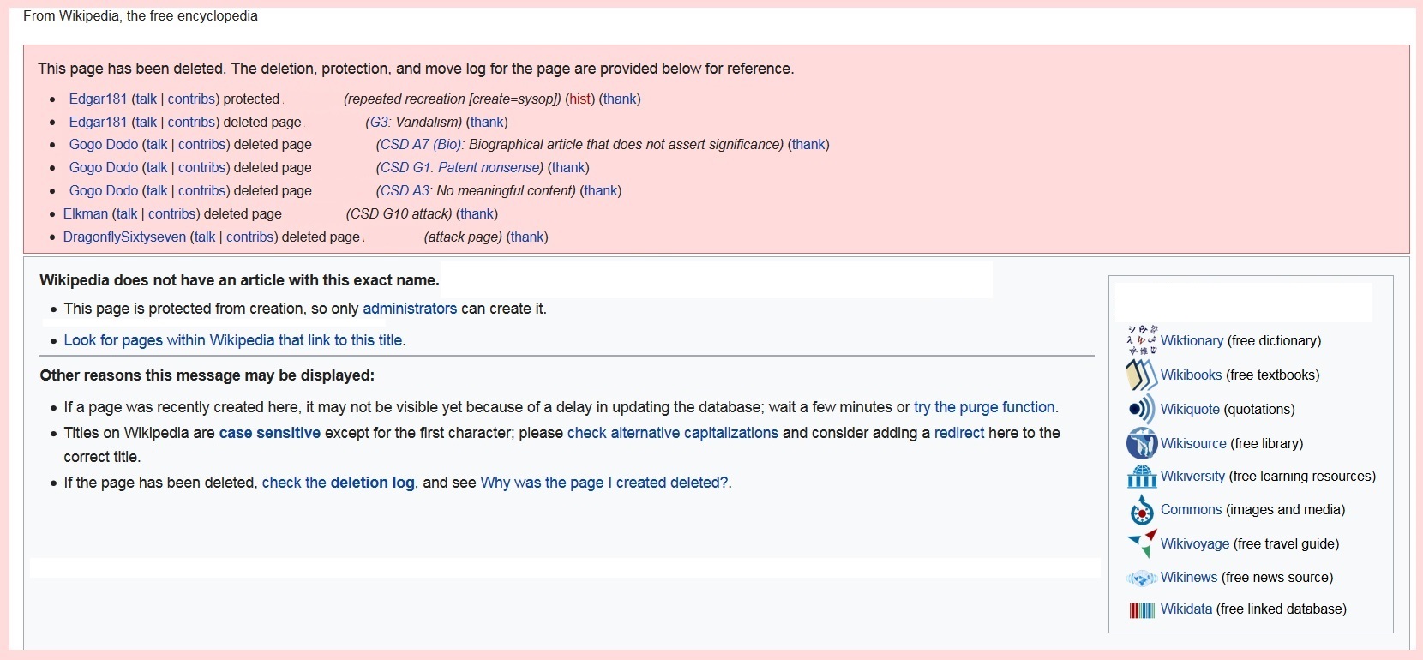Select 'From Wikipedia, the free encyclopedia' tagline

pos(141,15)
